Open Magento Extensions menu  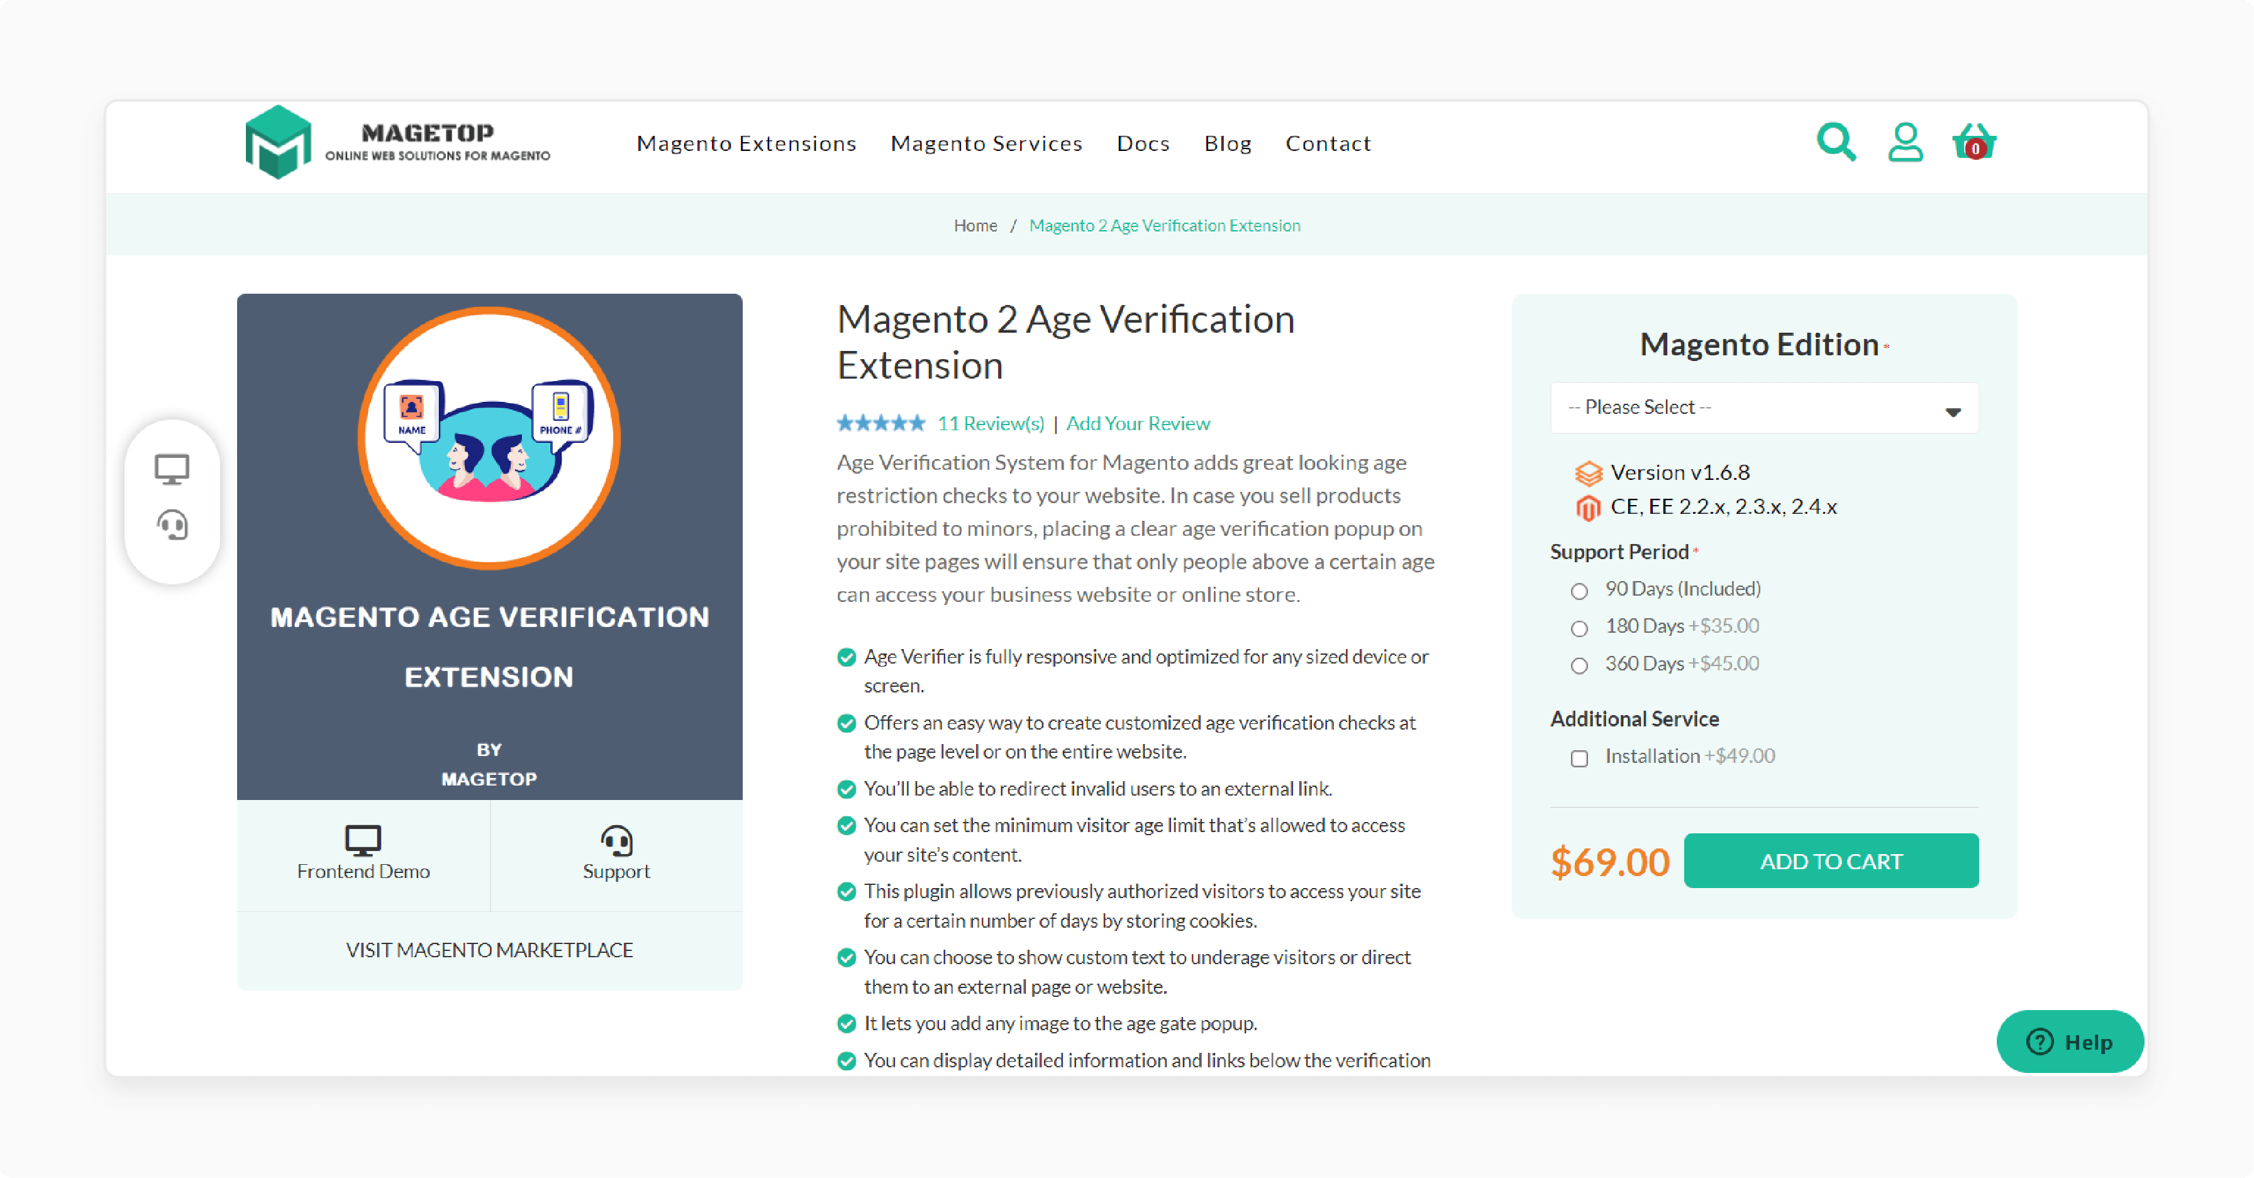[x=747, y=143]
